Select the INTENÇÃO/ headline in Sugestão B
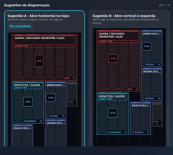The height and width of the screenshot is (155, 173). (x=151, y=71)
